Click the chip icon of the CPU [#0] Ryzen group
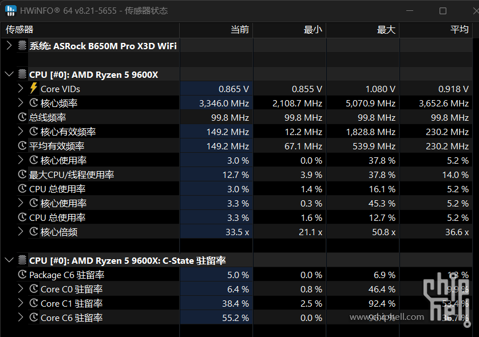The width and height of the screenshot is (479, 337). pos(22,74)
